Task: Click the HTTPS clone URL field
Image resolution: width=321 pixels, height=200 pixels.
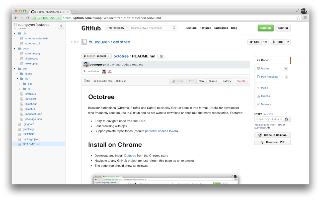Action: (269, 119)
